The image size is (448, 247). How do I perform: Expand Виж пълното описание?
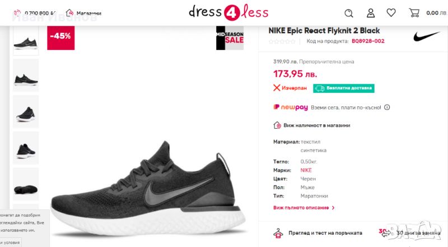[x=304, y=207]
